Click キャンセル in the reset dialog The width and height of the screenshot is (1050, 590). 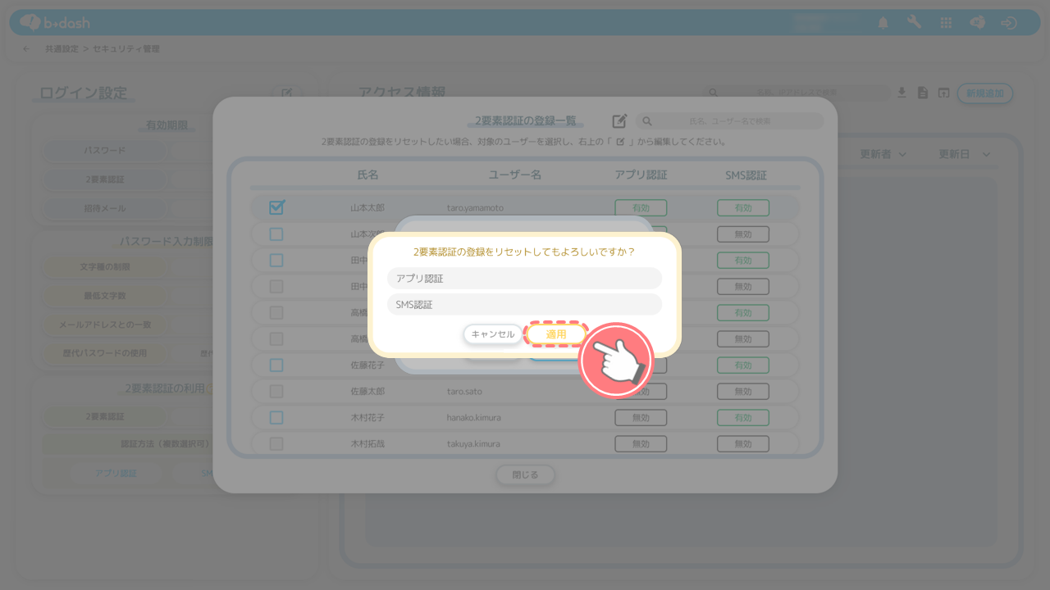(493, 334)
